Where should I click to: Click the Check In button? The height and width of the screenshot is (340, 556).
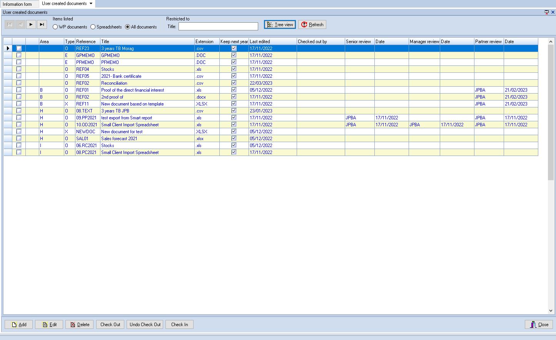(x=180, y=325)
